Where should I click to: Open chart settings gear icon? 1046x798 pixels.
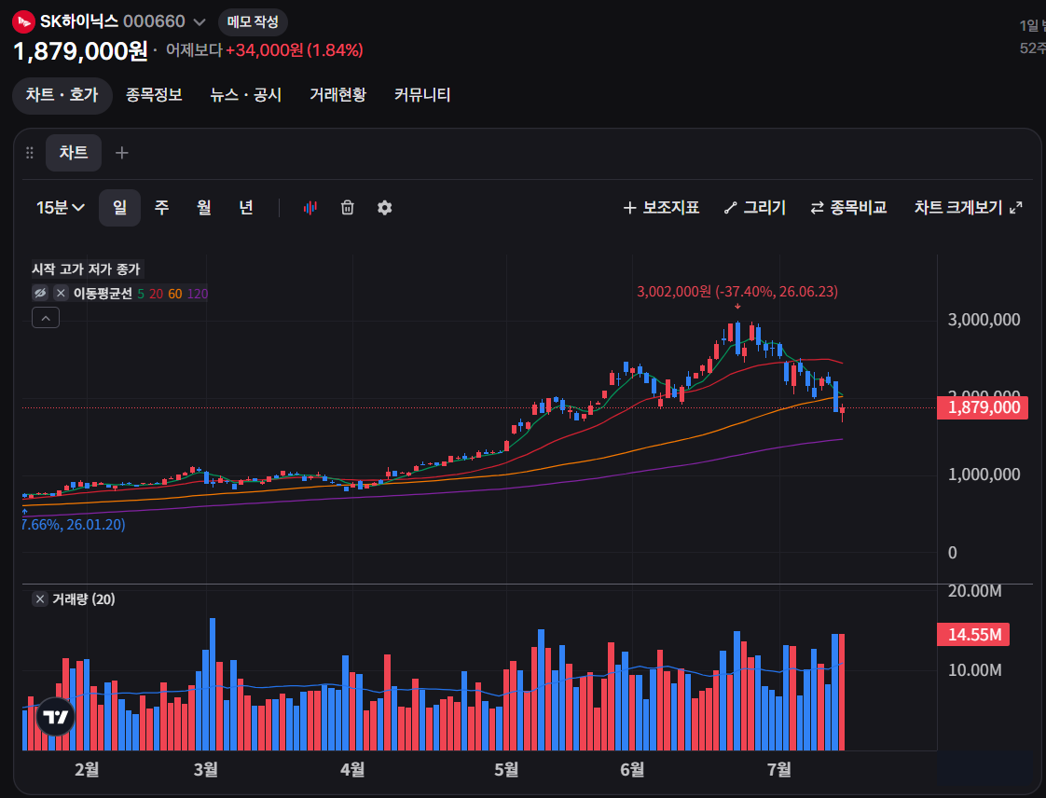(384, 208)
